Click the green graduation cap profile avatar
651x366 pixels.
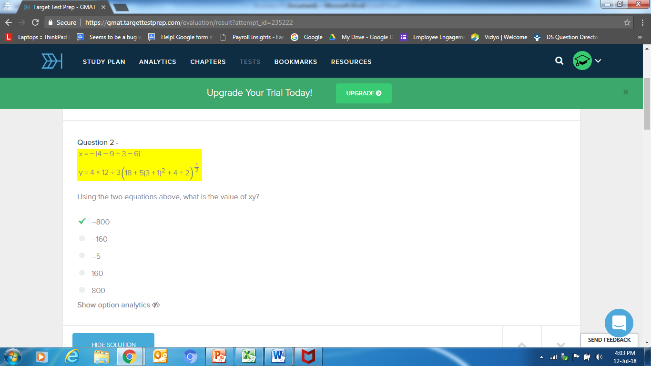582,61
